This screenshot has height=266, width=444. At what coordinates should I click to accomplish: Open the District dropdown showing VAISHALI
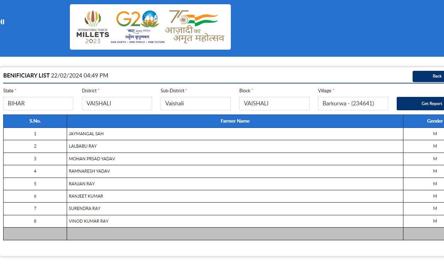(x=117, y=104)
